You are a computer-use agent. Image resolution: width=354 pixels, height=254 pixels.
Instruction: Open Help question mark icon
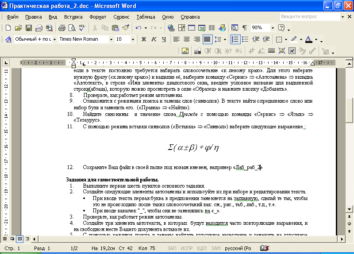pos(281,28)
